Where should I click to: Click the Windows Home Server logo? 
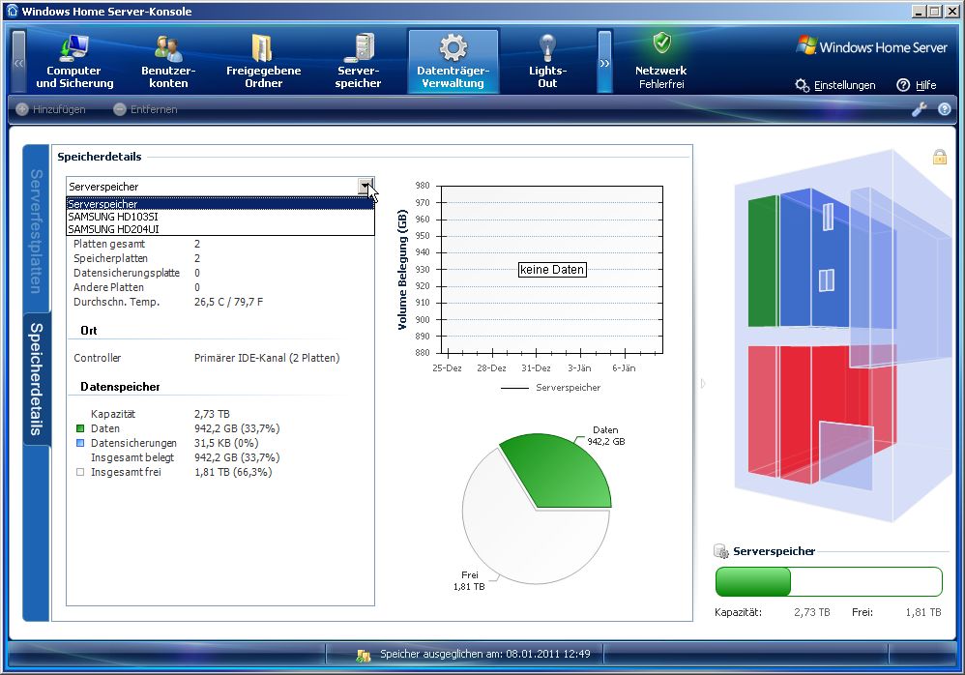click(x=871, y=46)
